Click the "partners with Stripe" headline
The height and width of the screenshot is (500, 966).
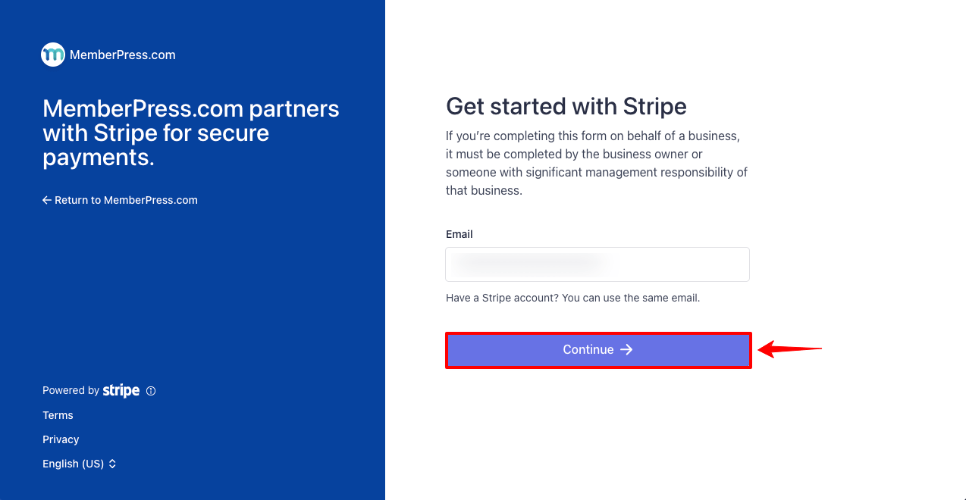pos(191,133)
